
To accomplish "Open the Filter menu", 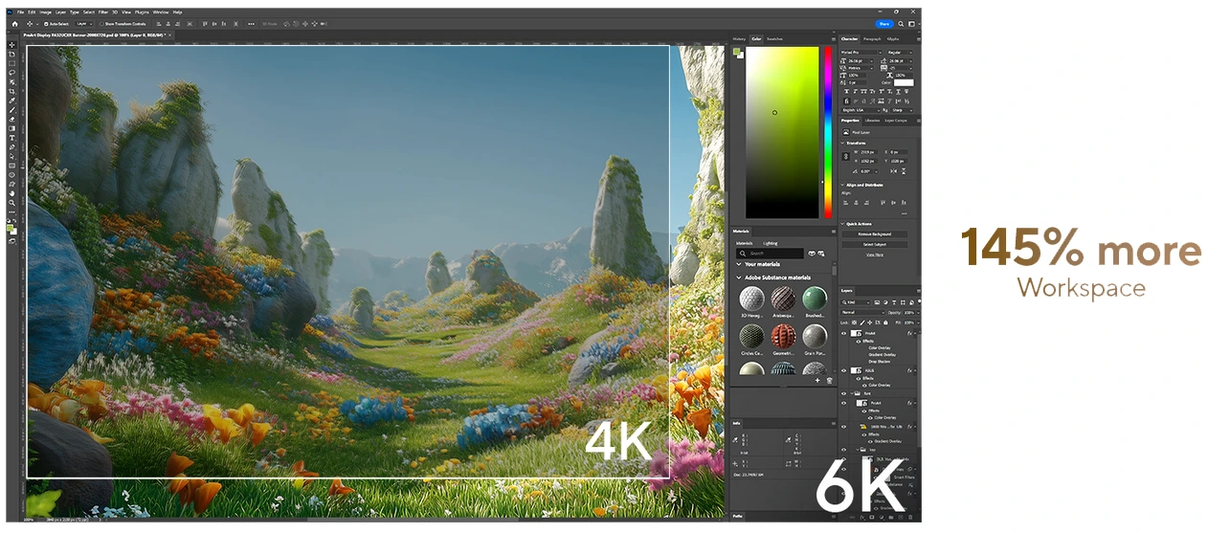I will [x=102, y=12].
